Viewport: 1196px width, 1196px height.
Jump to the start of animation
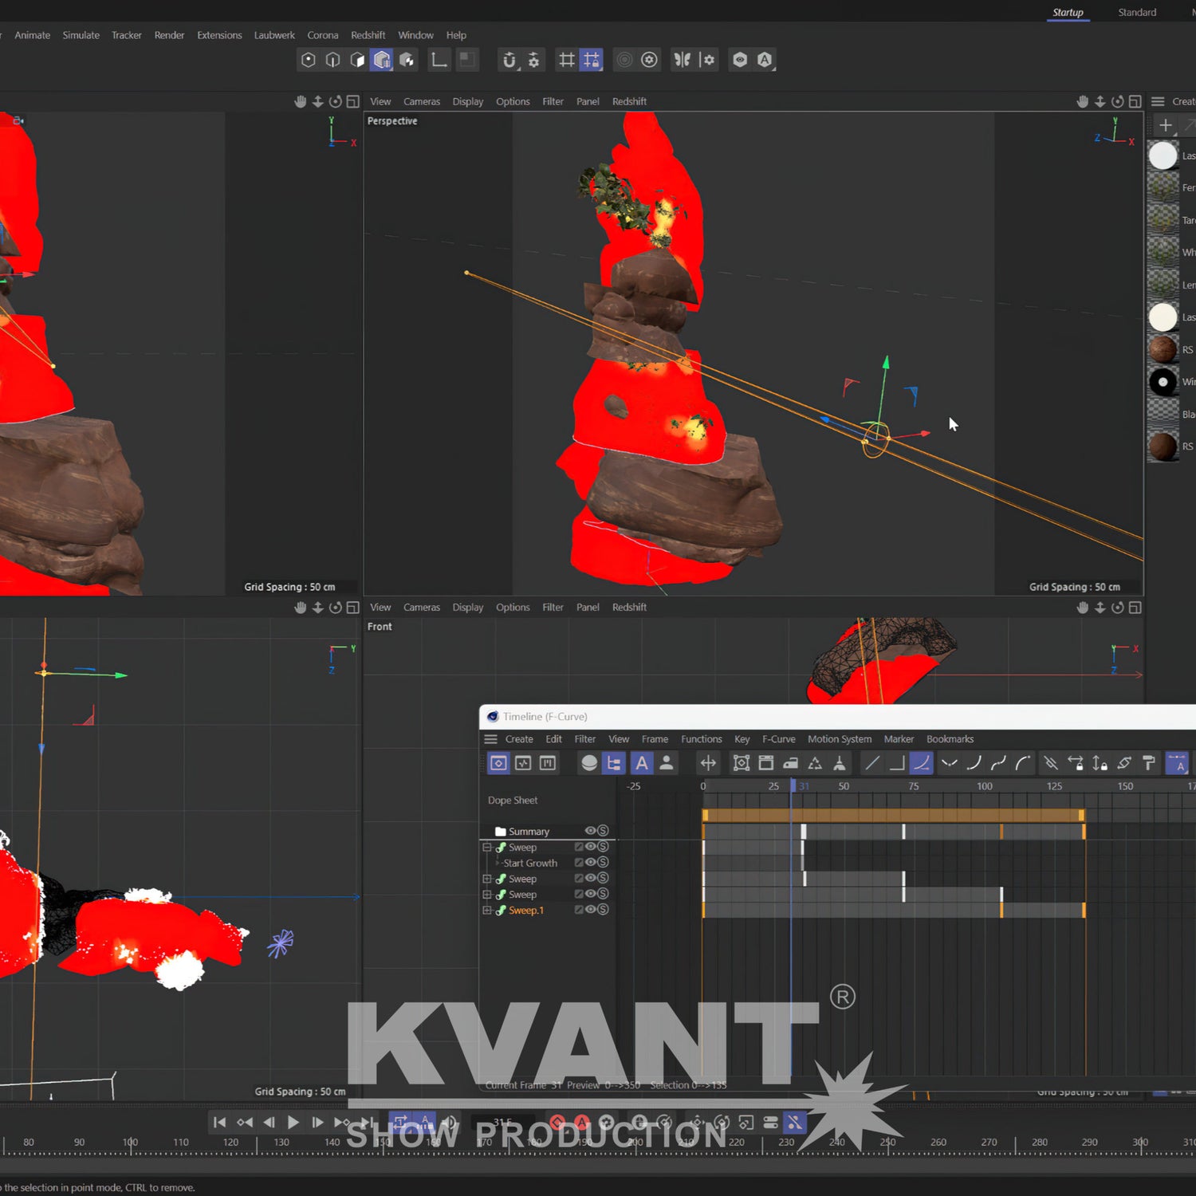point(219,1123)
